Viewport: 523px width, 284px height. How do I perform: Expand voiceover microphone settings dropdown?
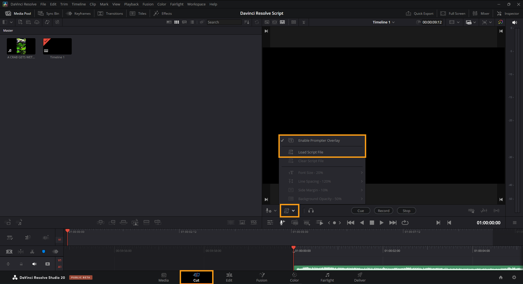[275, 211]
